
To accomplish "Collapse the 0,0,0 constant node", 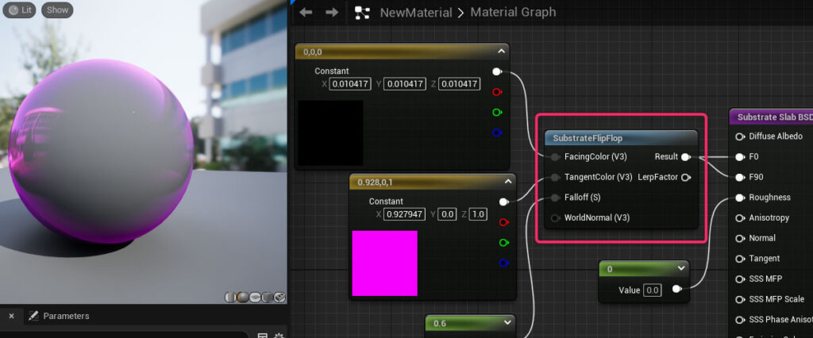I will (501, 52).
